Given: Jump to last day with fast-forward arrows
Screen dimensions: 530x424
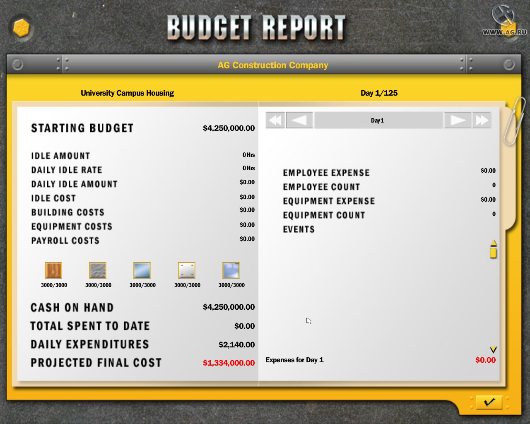Looking at the screenshot, I should [x=482, y=120].
